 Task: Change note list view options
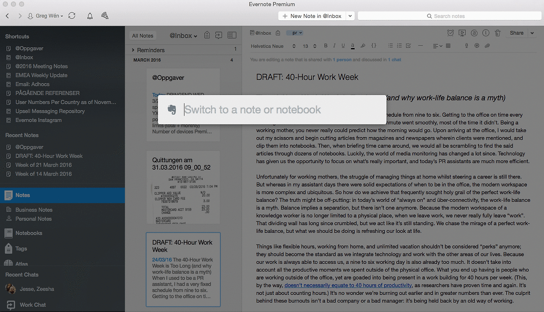(232, 35)
